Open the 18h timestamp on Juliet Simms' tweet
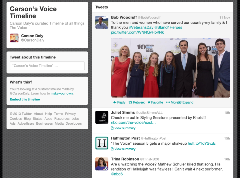The height and width of the screenshot is (178, 240). (x=227, y=113)
